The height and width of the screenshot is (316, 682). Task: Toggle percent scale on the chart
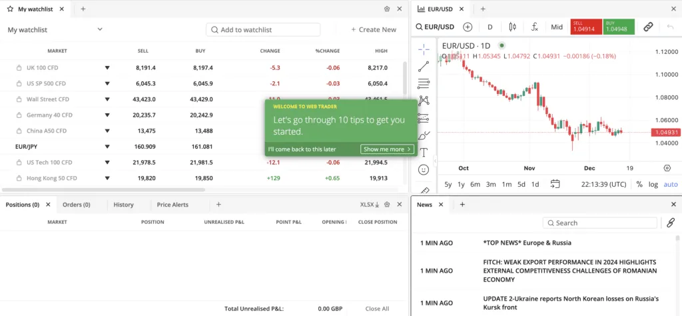point(639,184)
